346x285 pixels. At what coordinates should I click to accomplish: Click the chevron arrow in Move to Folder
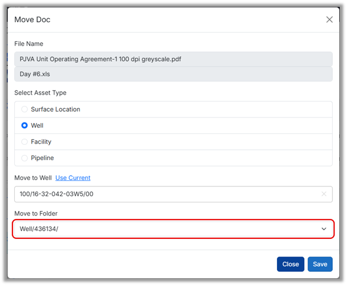pyautogui.click(x=324, y=229)
